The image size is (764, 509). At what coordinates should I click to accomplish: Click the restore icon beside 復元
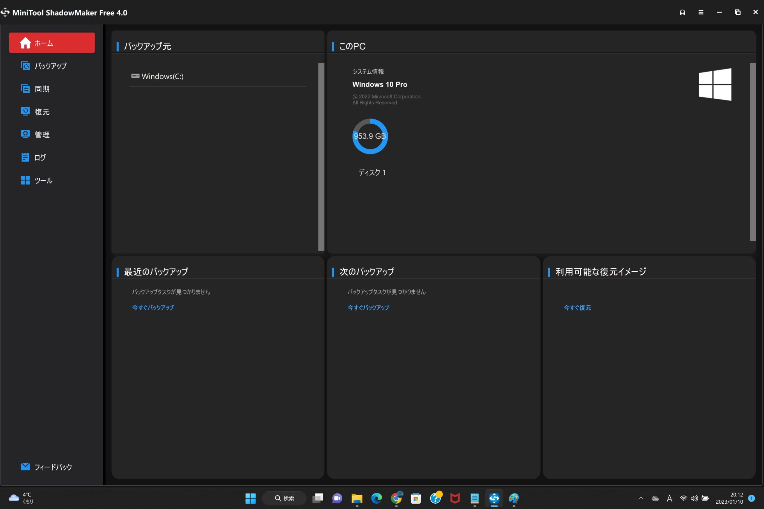[x=25, y=111]
